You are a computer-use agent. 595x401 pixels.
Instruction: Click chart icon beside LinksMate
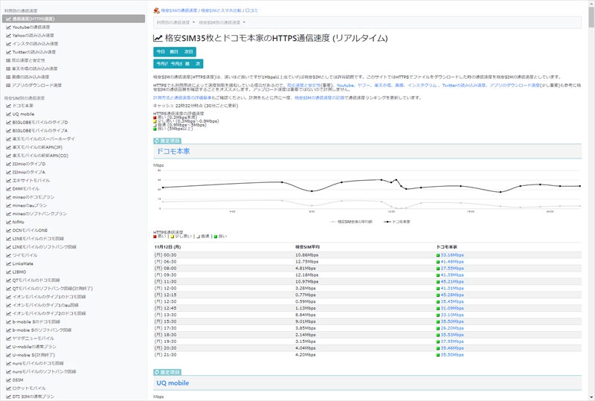click(x=8, y=264)
